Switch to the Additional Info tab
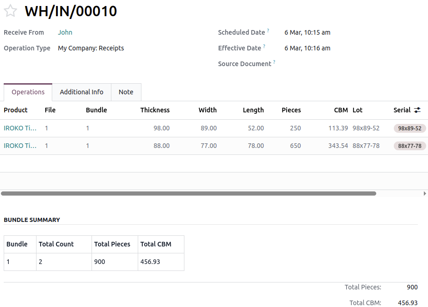The image size is (428, 307). (x=81, y=92)
